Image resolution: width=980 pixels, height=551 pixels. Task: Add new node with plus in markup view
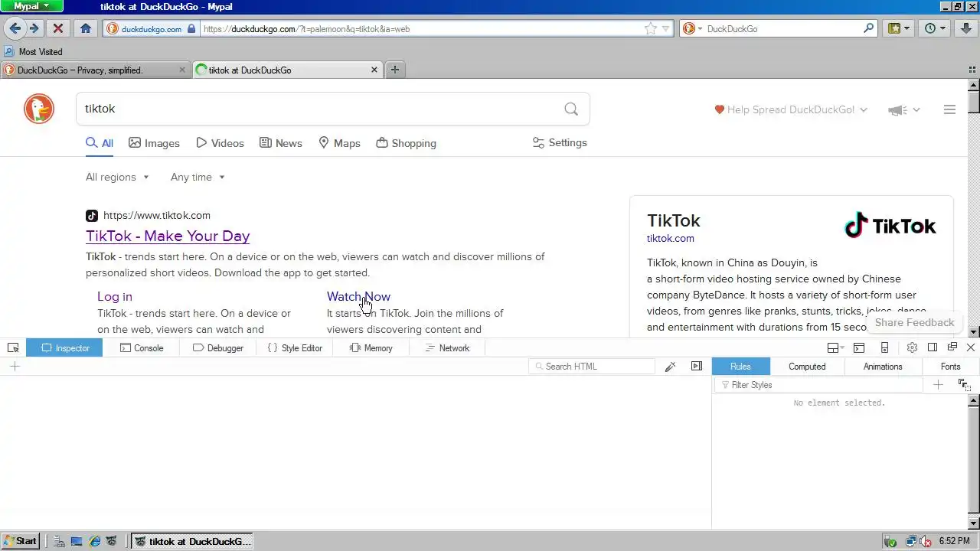[15, 367]
